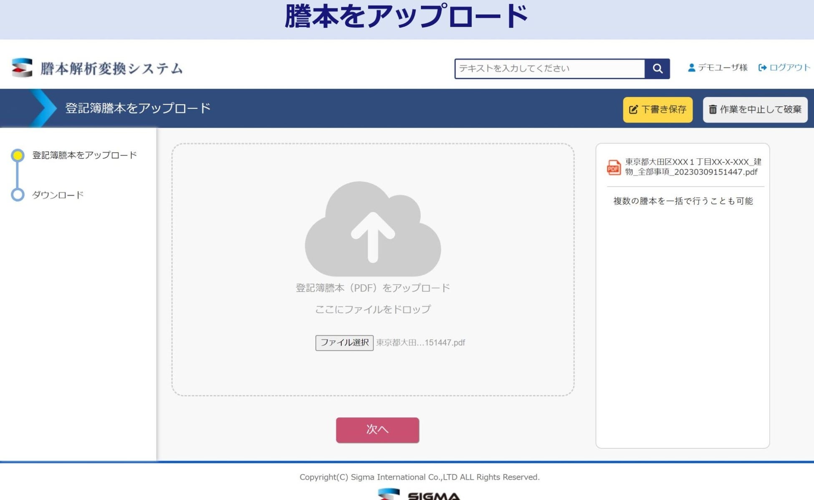Click the ファイル選択 file chooser button
Image resolution: width=814 pixels, height=500 pixels.
[x=344, y=343]
